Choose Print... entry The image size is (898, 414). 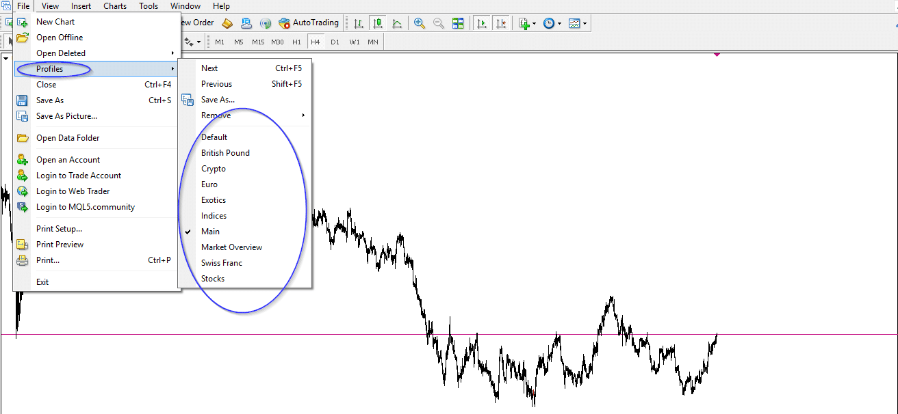point(97,260)
